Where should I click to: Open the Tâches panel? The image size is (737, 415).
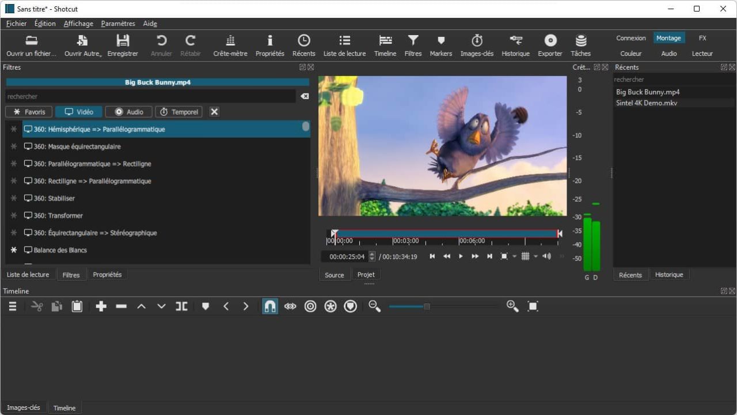580,46
